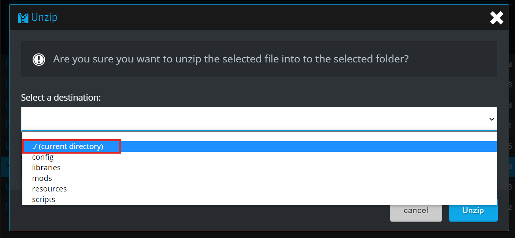
Task: Tick the topmost dimmed checkbox behind the dialog
Action: click(x=8, y=64)
